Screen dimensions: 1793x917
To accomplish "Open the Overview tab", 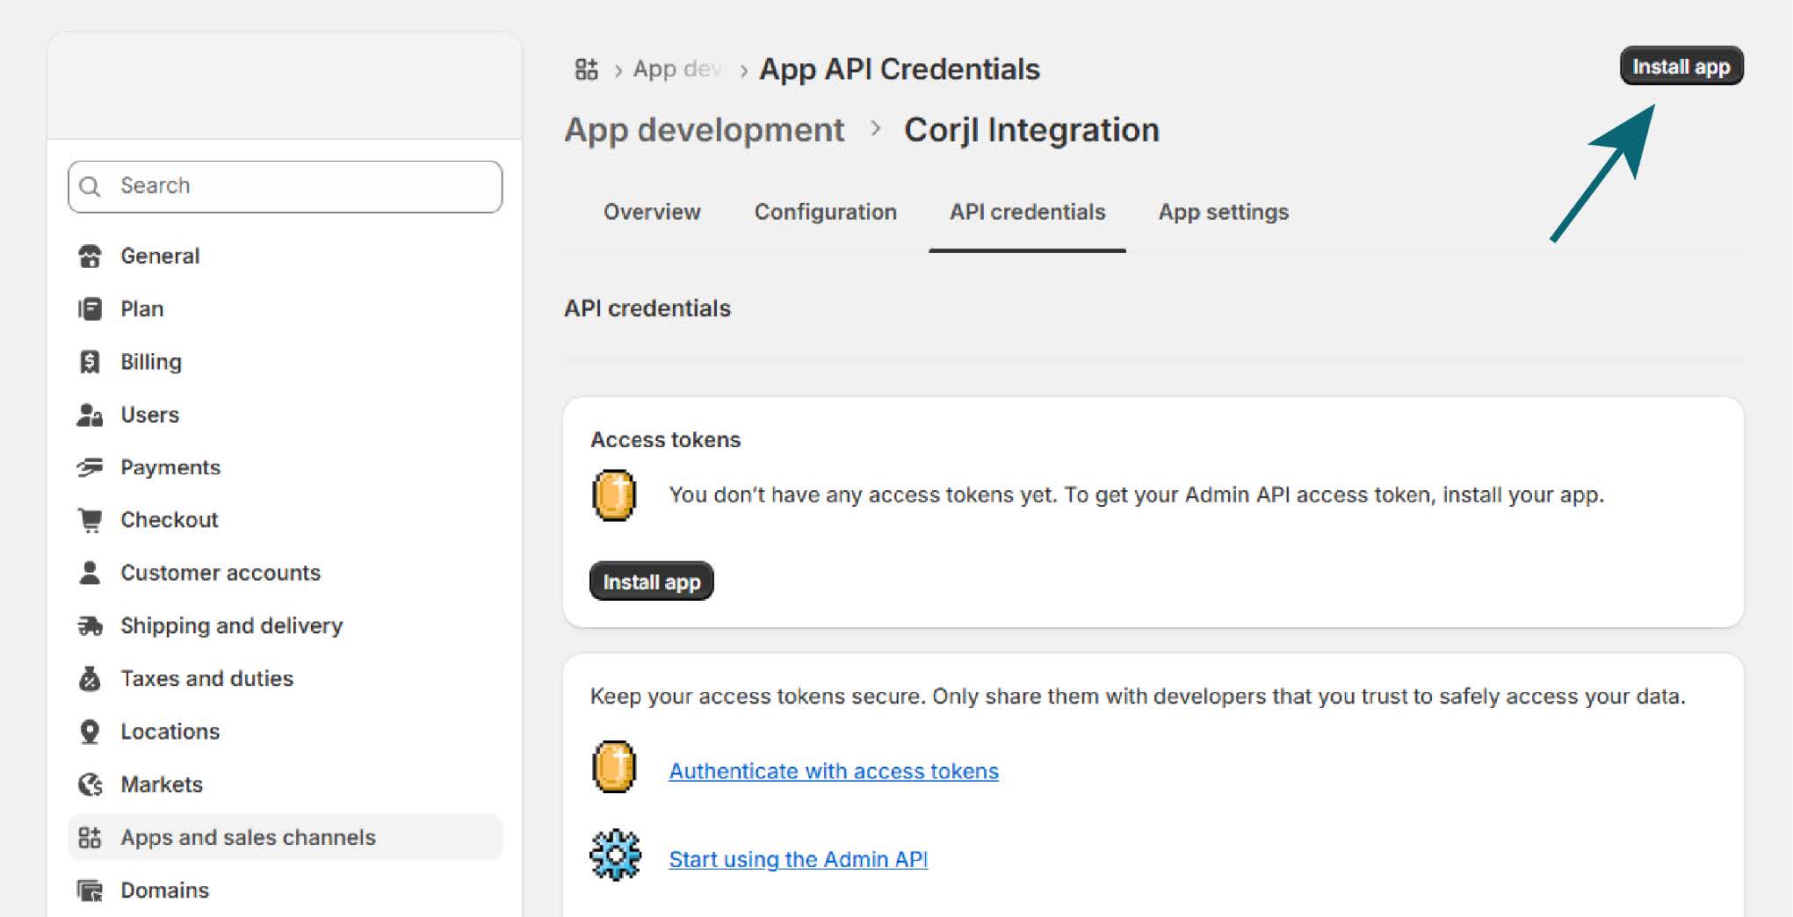I will [x=652, y=212].
